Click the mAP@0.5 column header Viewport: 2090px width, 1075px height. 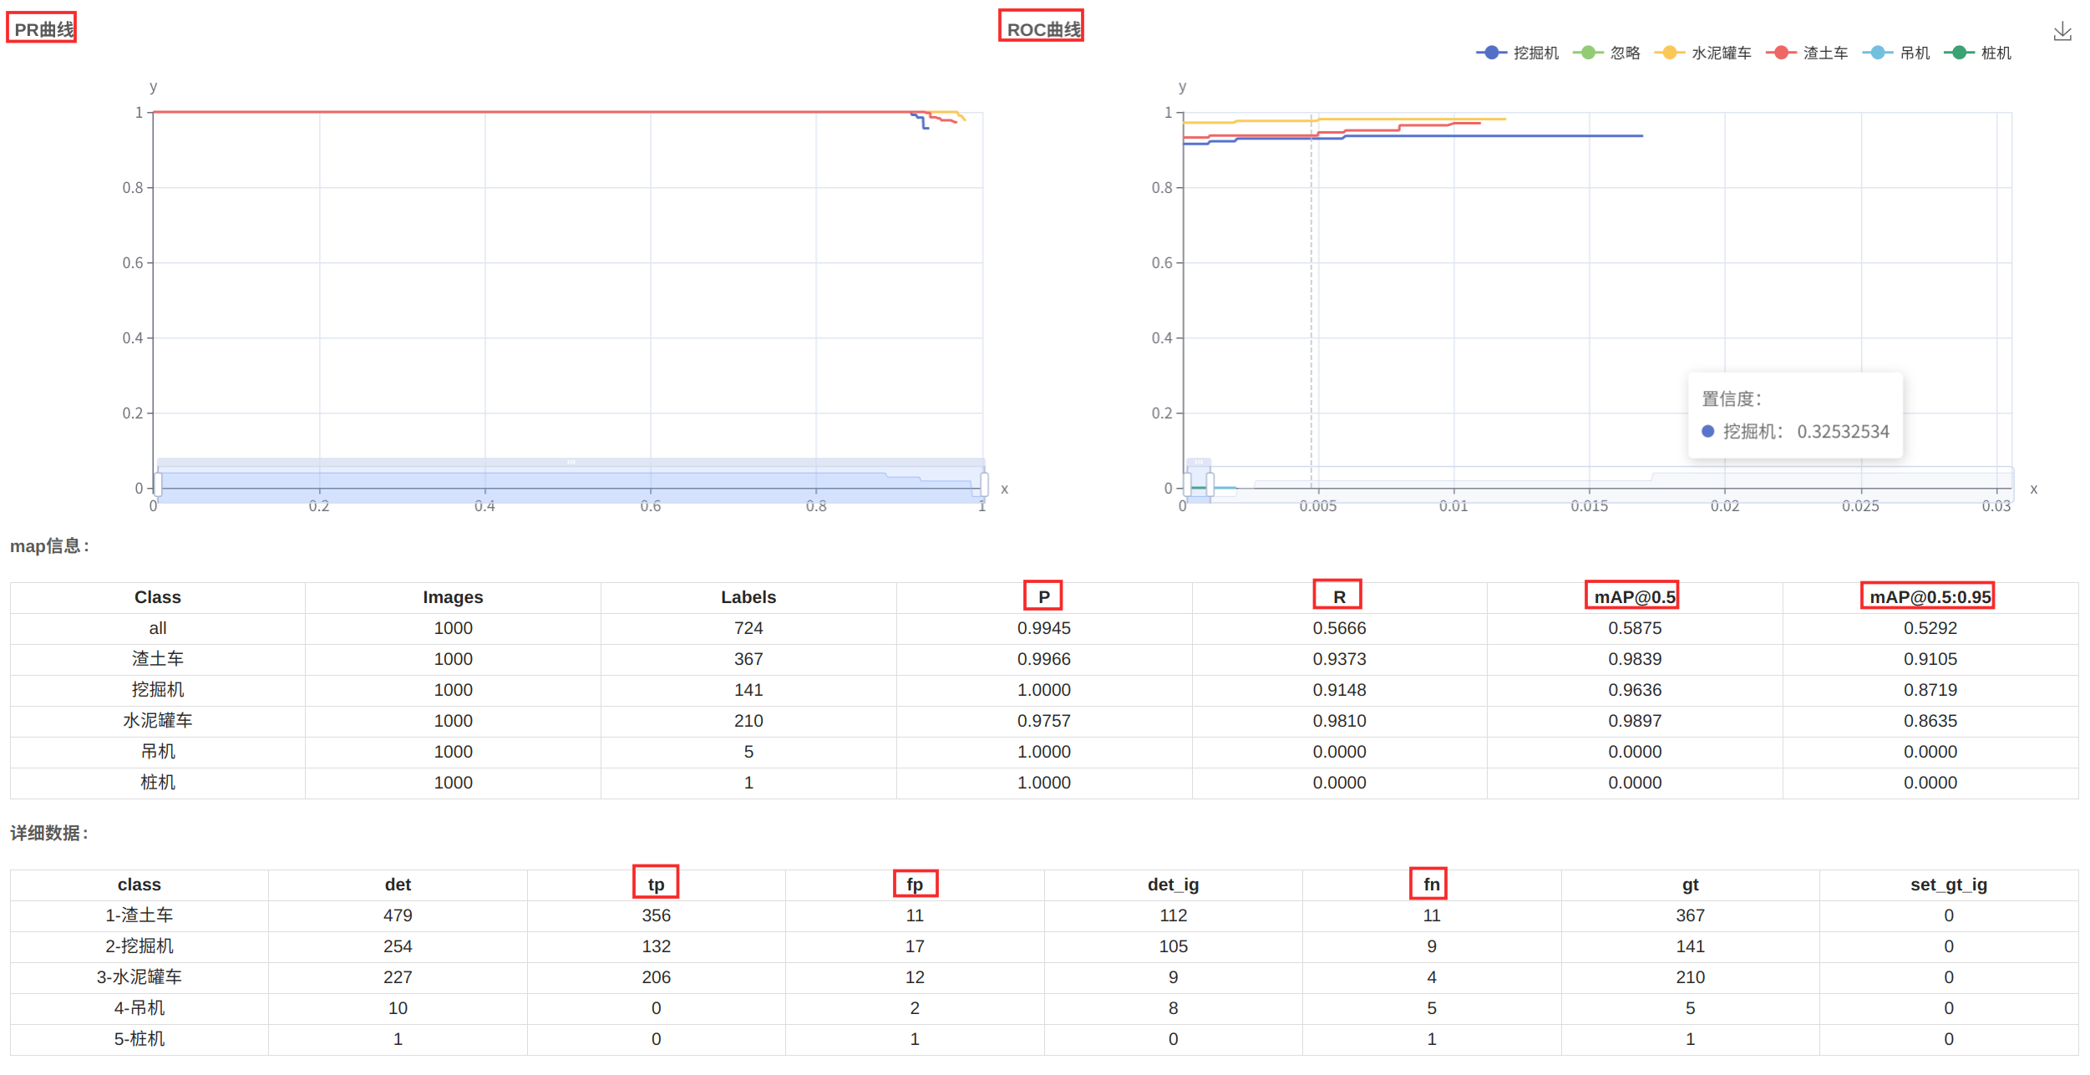1634,596
